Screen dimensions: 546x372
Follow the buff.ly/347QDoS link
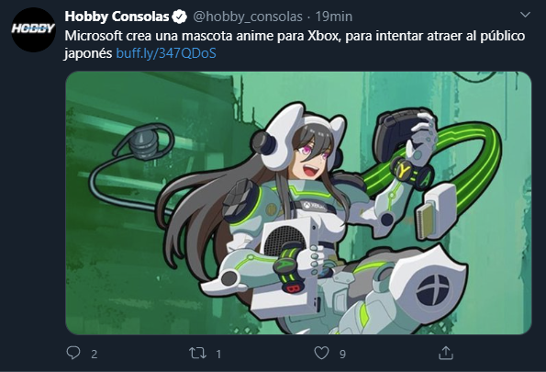pos(166,53)
